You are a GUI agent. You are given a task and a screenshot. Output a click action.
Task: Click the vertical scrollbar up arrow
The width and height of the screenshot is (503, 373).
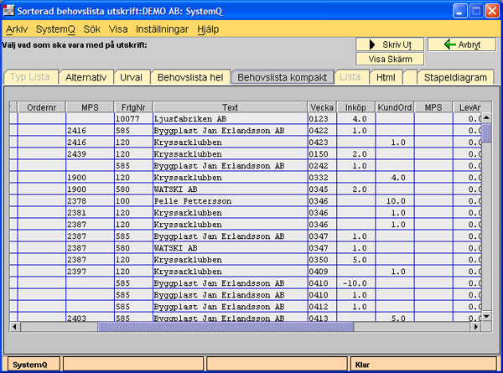click(x=486, y=118)
